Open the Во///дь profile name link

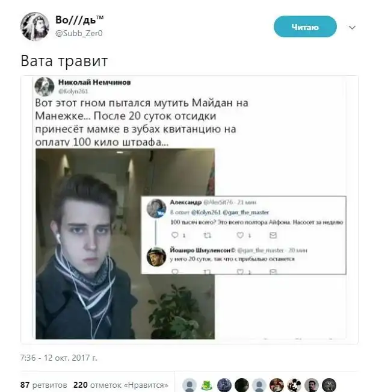(79, 20)
